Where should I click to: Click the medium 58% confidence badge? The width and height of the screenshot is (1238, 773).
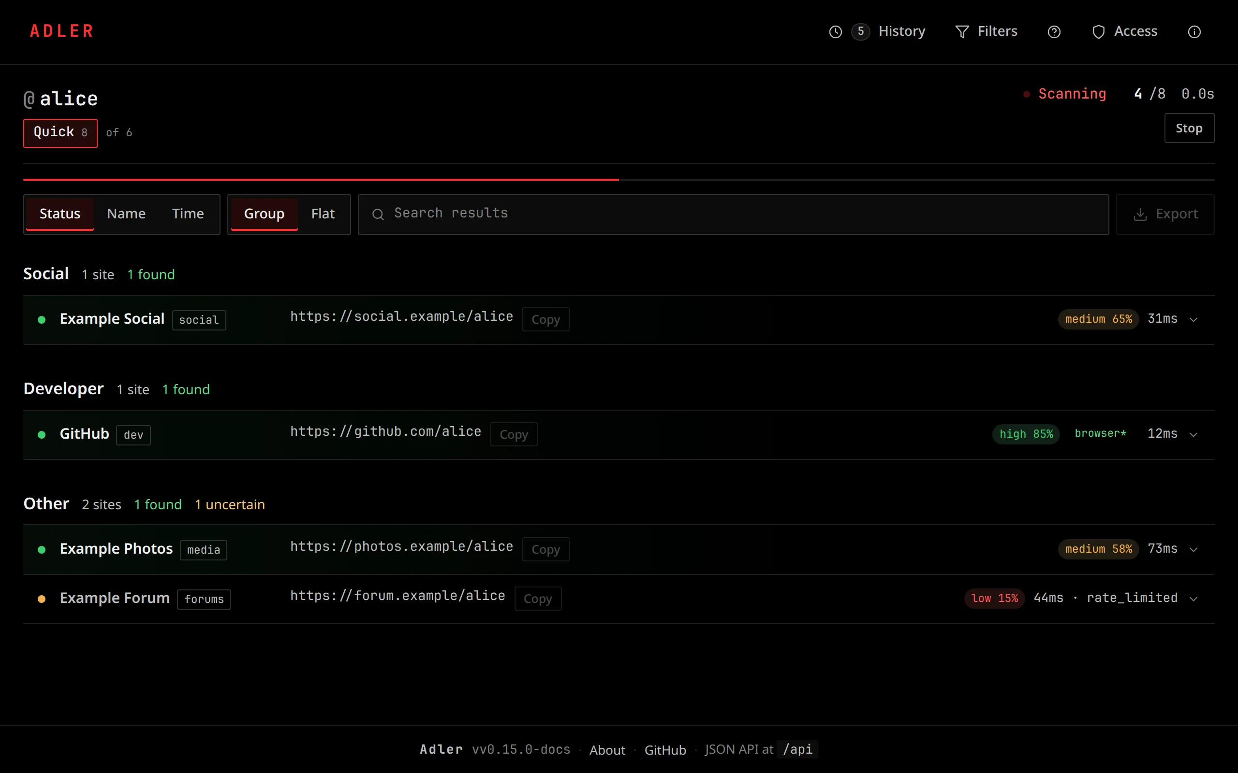click(x=1098, y=549)
